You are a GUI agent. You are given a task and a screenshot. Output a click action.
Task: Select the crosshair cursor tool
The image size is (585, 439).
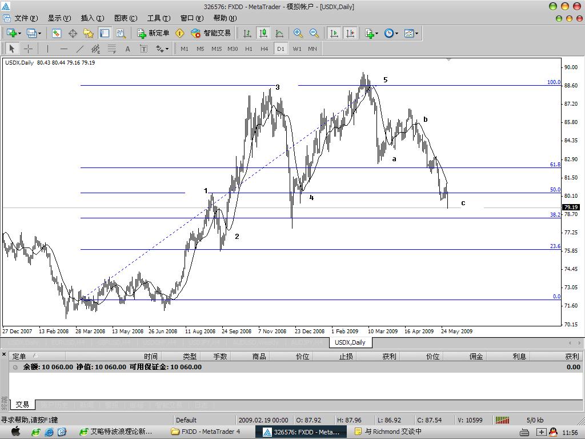(28, 49)
